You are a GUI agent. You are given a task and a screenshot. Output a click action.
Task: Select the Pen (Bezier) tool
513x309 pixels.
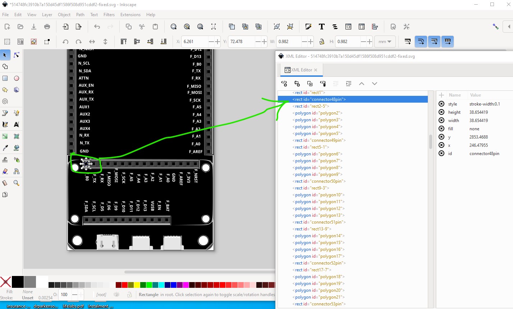tap(5, 113)
